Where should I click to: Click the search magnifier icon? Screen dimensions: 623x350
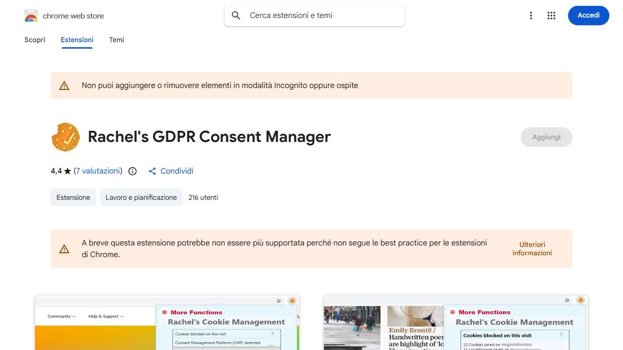tap(236, 15)
